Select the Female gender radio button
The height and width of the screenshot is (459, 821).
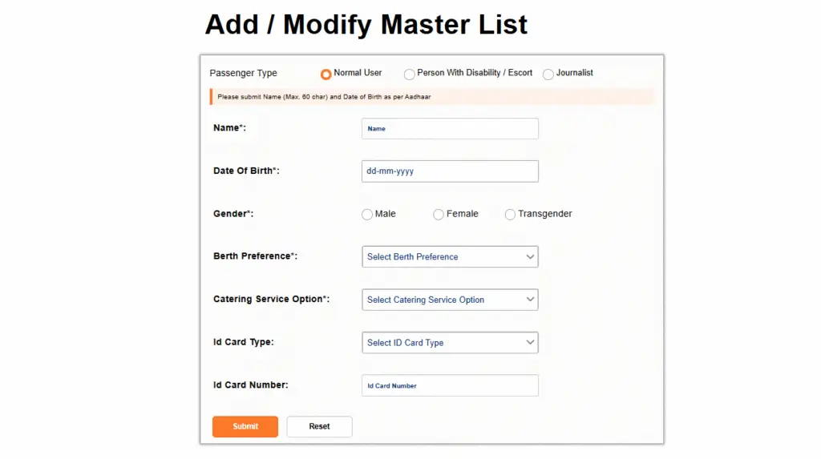coord(439,215)
